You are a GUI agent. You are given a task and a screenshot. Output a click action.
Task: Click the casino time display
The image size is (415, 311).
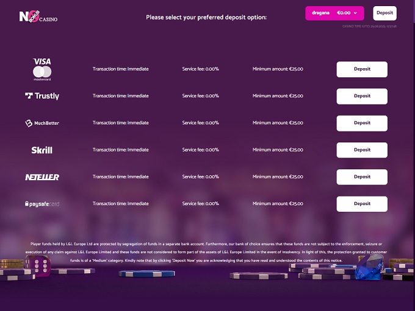point(369,26)
